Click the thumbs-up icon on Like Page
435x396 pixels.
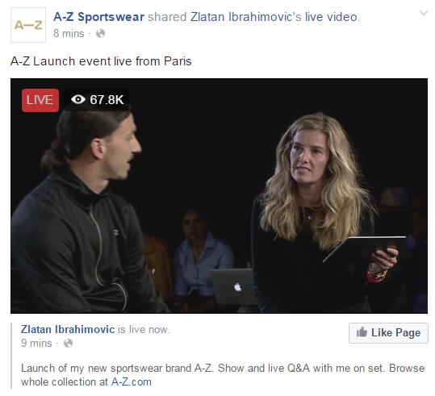click(x=362, y=332)
